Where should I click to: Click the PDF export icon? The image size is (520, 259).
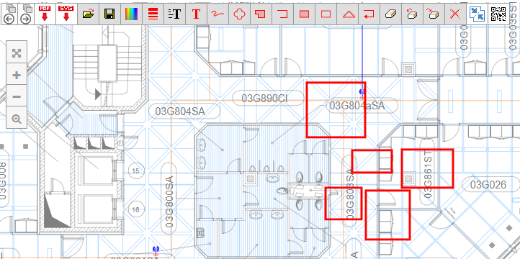point(45,14)
